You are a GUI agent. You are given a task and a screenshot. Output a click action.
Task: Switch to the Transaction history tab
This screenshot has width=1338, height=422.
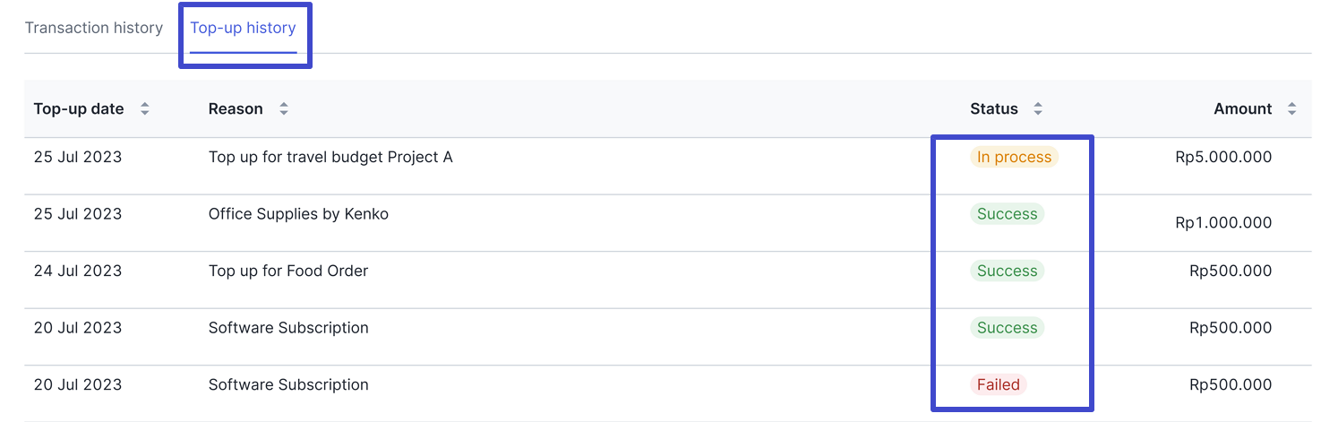tap(94, 28)
